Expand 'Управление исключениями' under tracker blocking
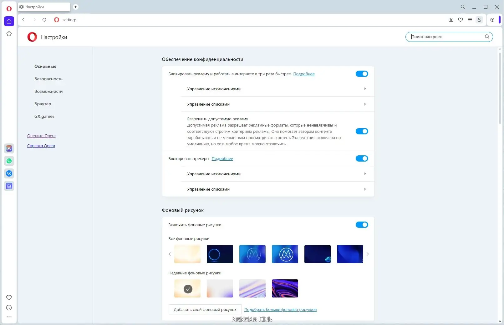504x325 pixels. click(x=277, y=174)
